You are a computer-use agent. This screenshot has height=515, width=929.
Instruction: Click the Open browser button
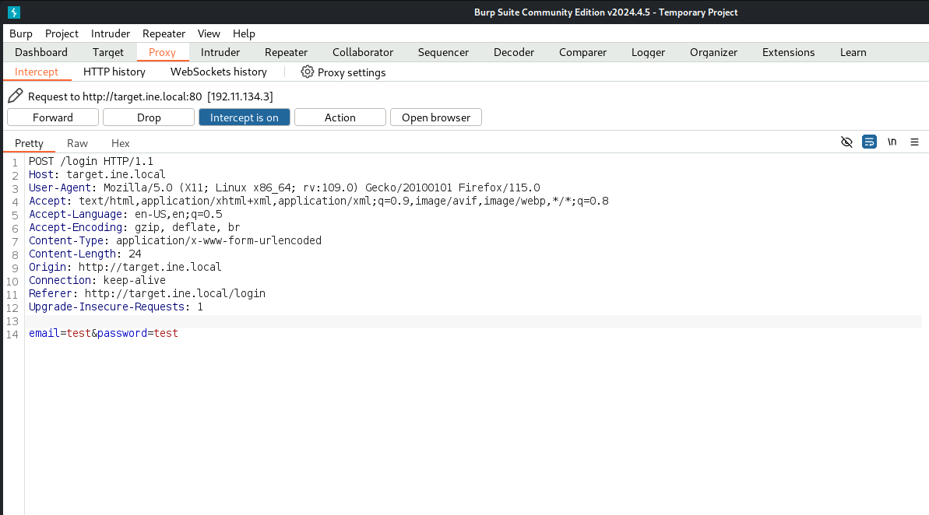[x=436, y=117]
